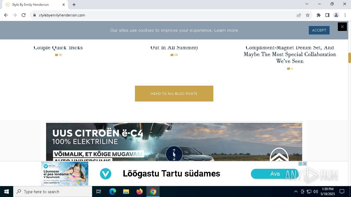The width and height of the screenshot is (351, 197).
Task: Open the Out In All Summer post
Action: [174, 48]
